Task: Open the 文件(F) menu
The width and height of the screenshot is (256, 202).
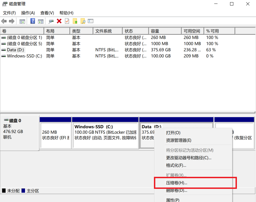Action: [9, 13]
